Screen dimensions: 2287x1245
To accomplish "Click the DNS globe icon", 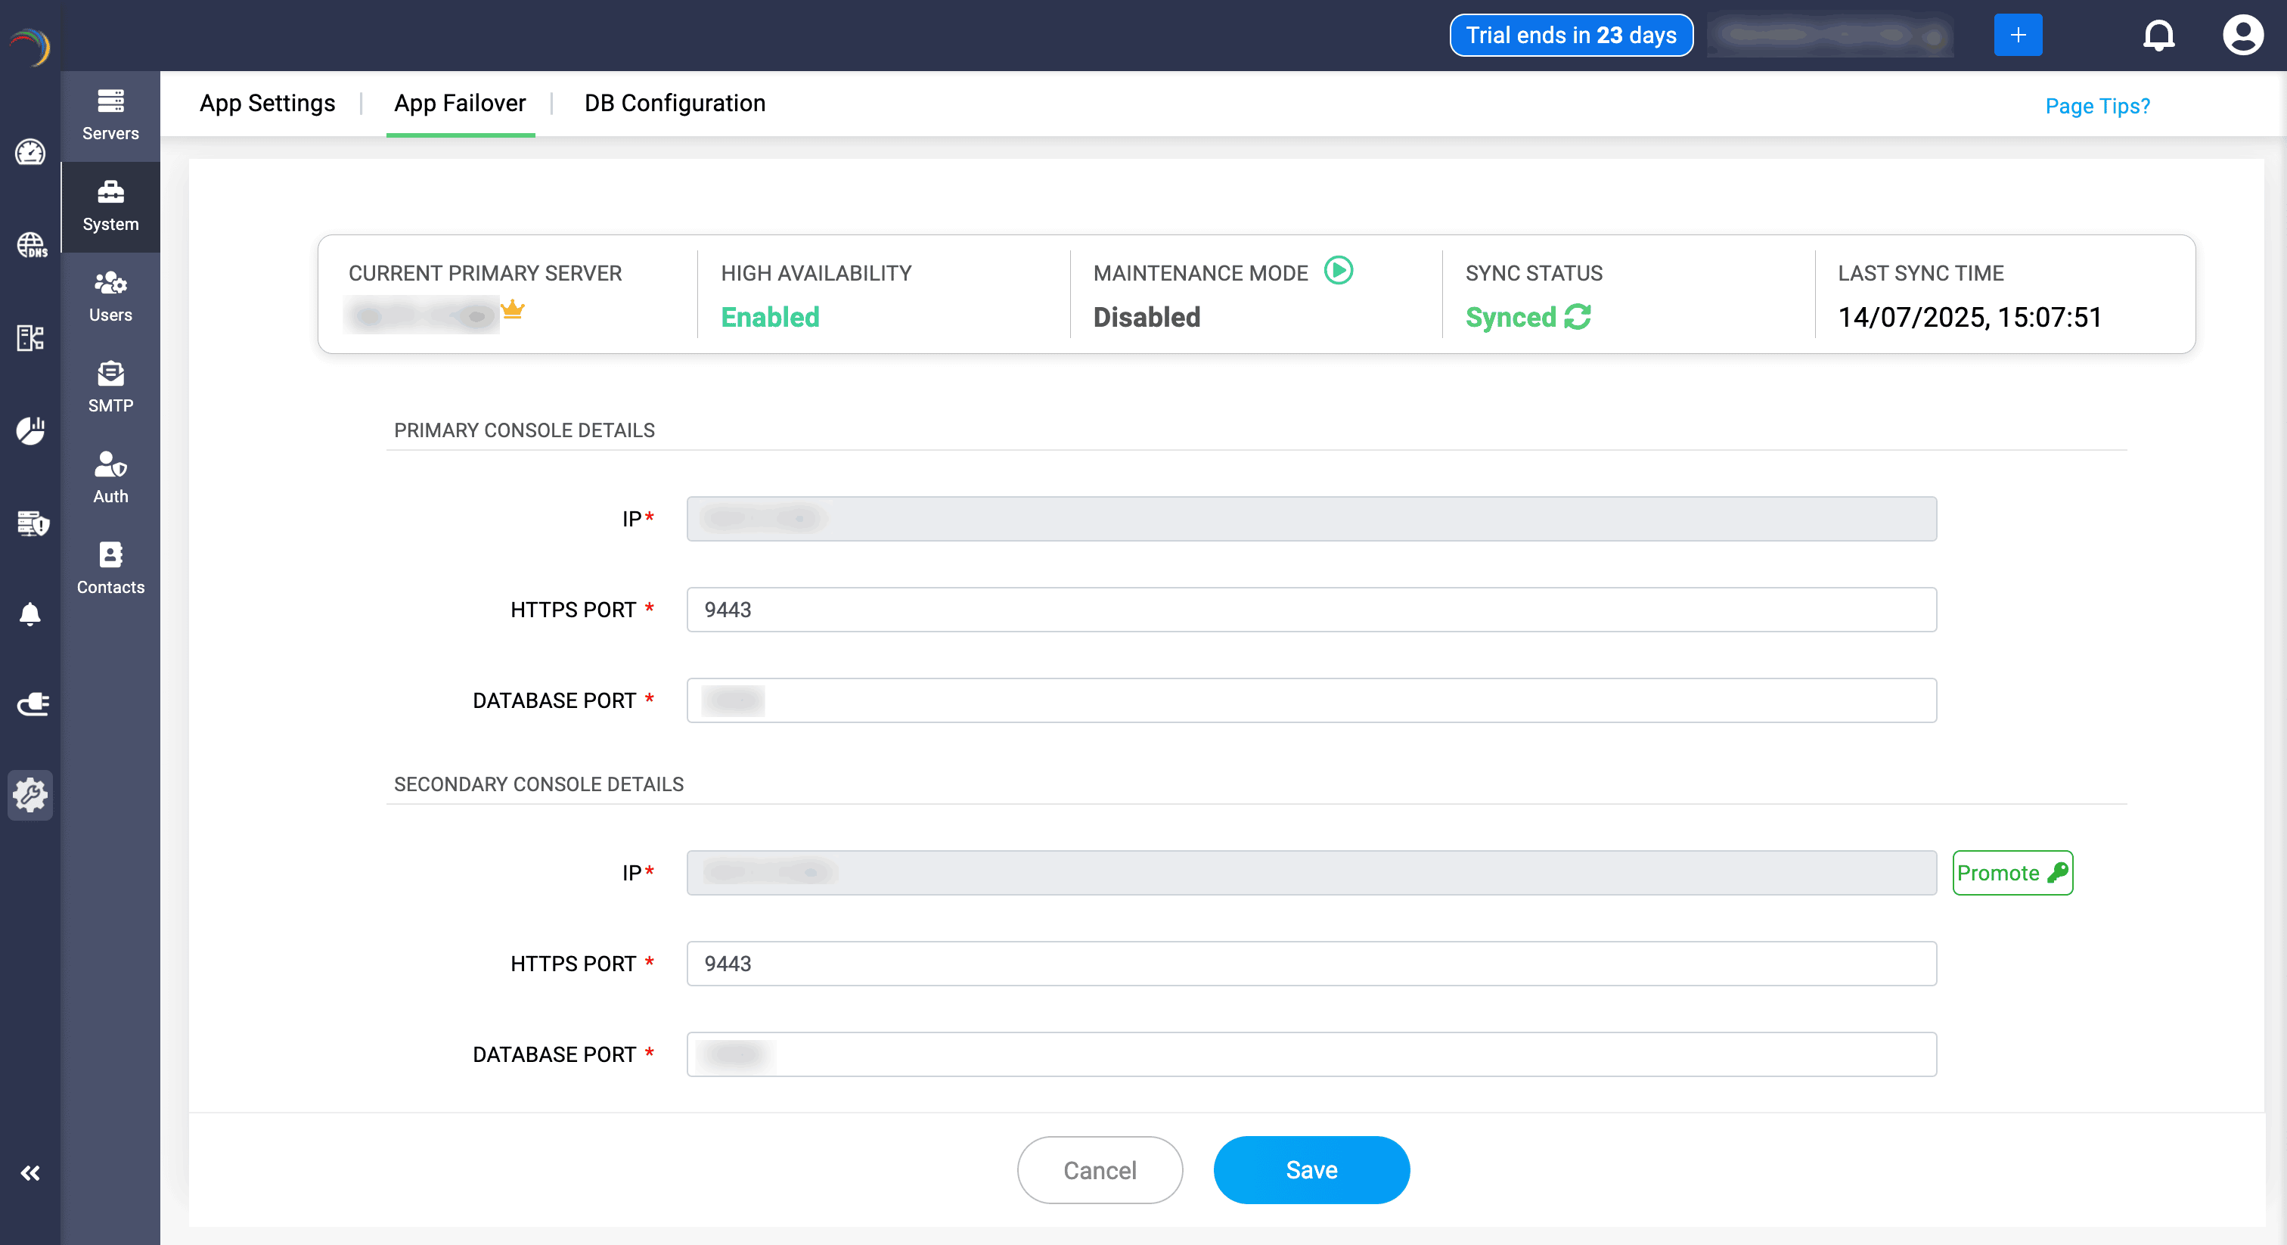I will point(31,244).
